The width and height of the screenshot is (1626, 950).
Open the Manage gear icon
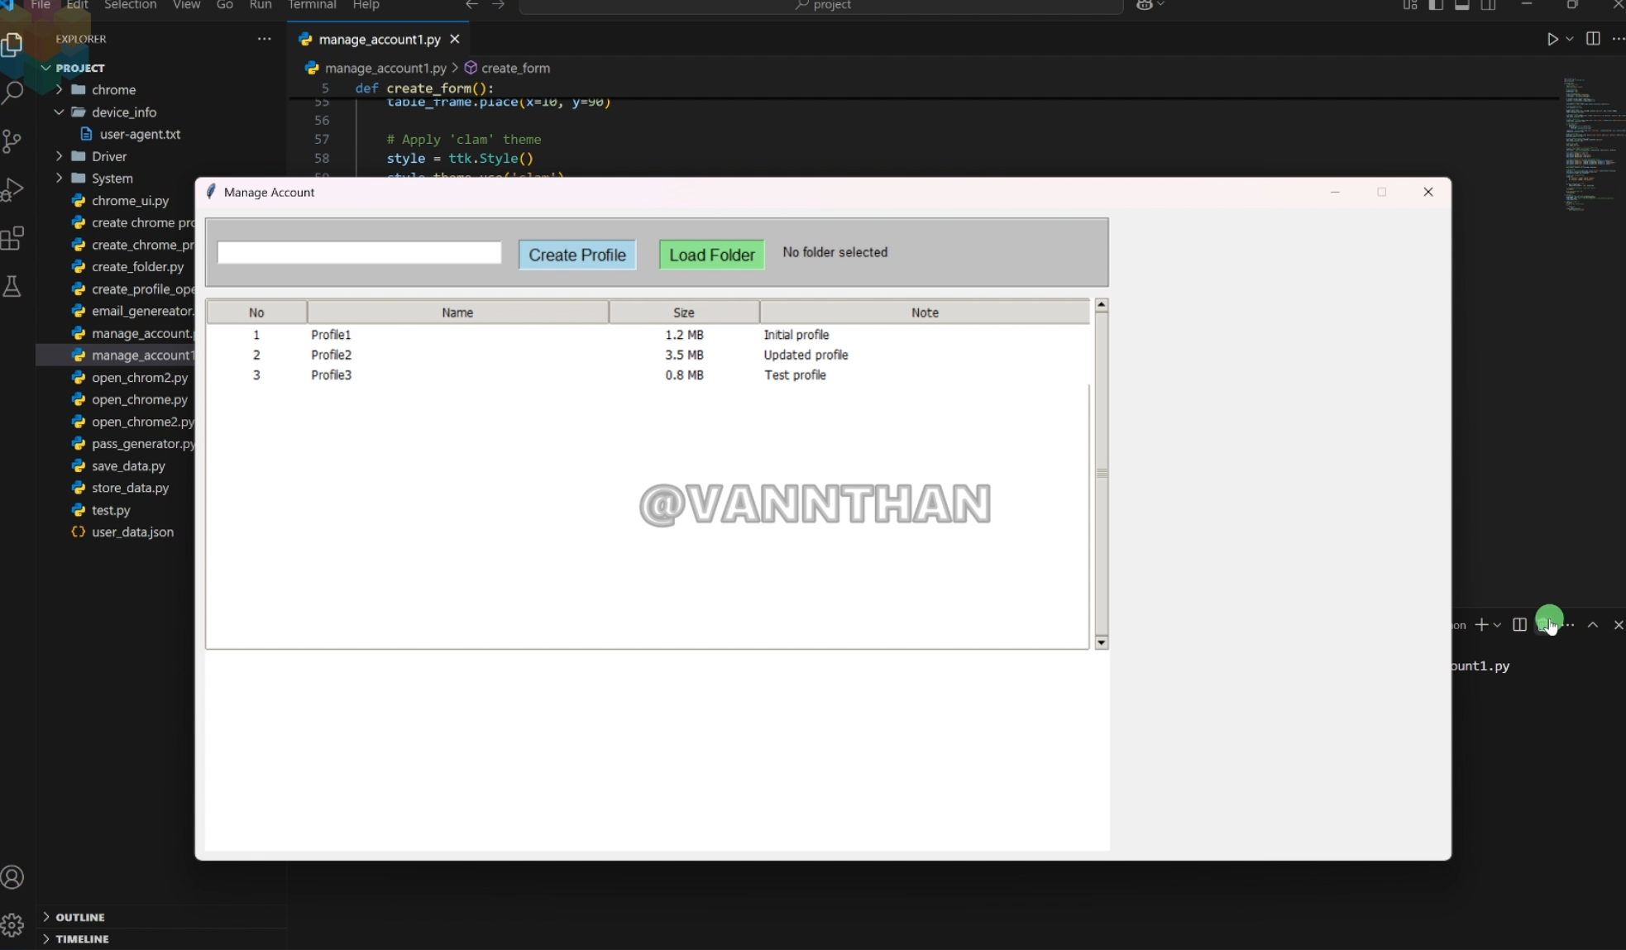[x=12, y=924]
